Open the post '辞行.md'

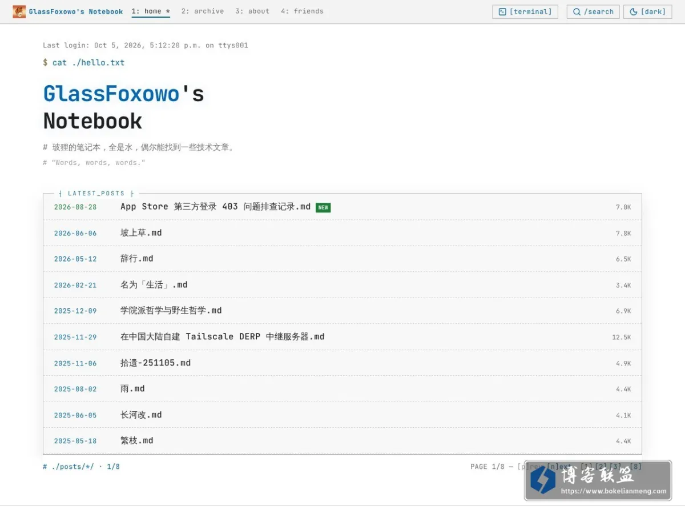(136, 259)
